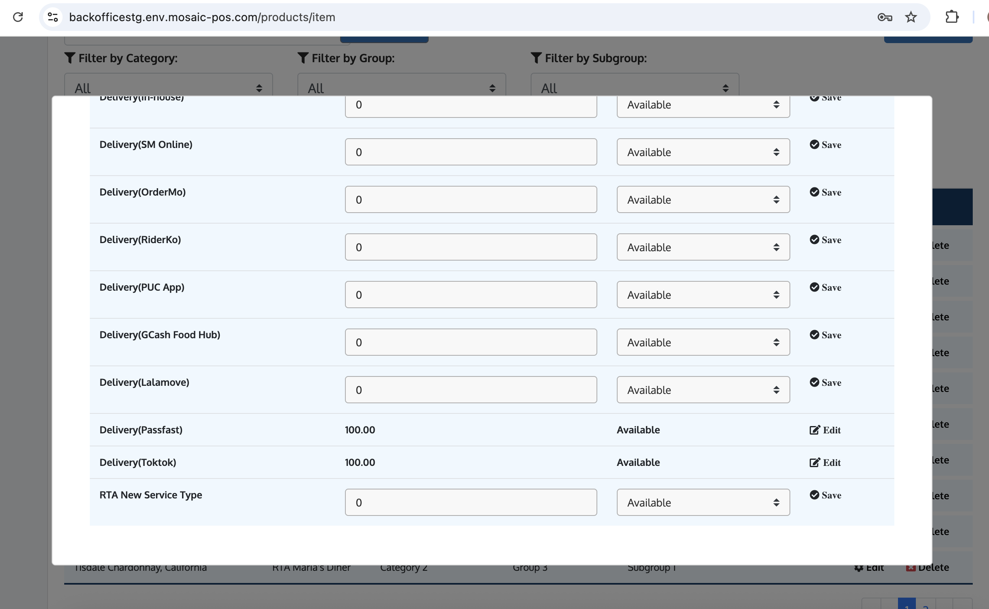Click the Edit pencil icon for Delivery(Passfast)
The image size is (989, 609).
point(815,430)
